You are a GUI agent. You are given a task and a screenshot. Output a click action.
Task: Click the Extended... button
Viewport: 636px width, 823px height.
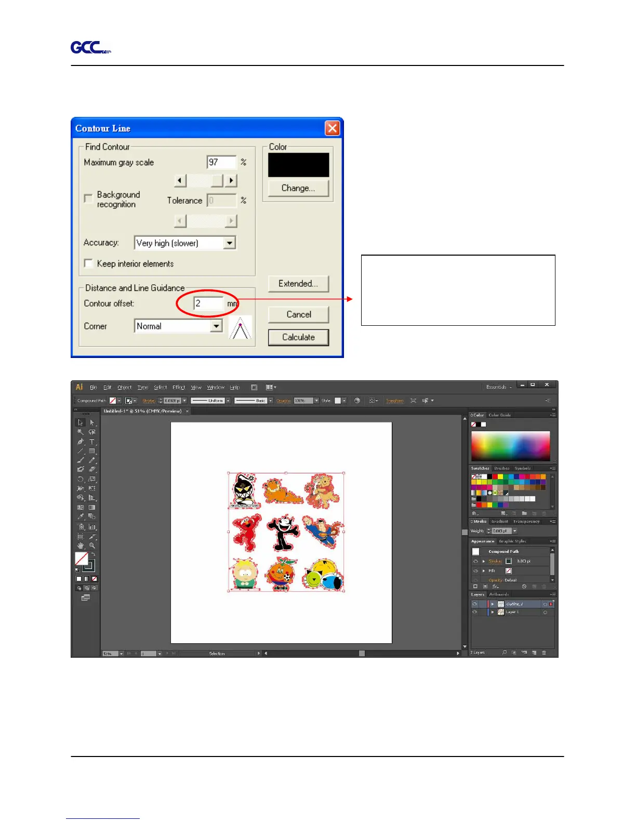tap(299, 284)
